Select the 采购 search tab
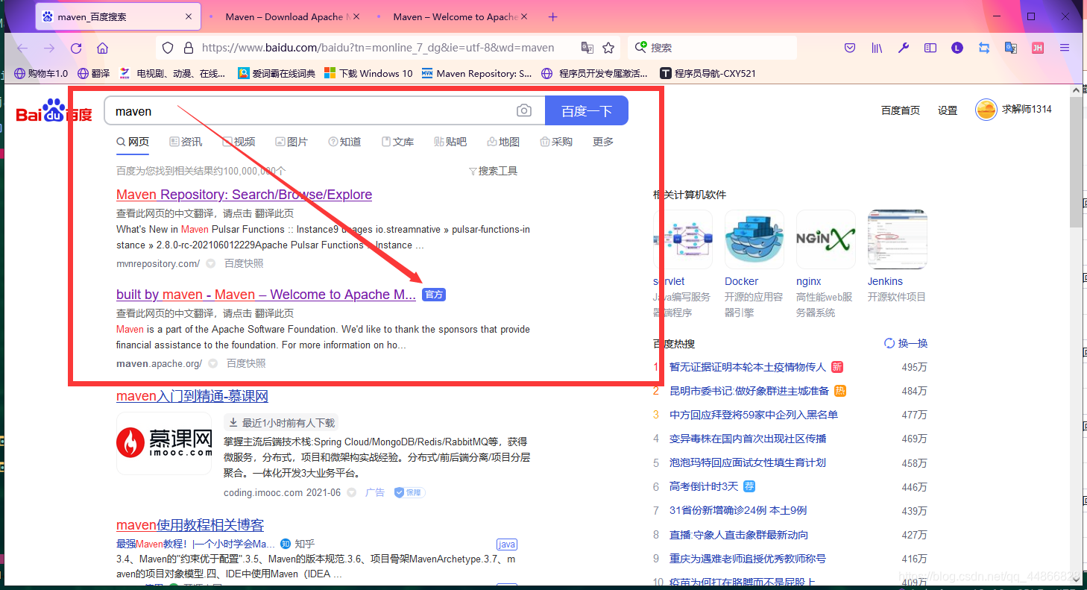The width and height of the screenshot is (1087, 590). (556, 142)
